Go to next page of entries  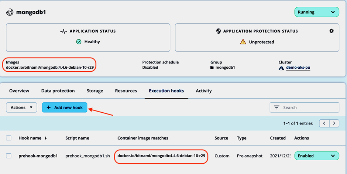pyautogui.click(x=334, y=123)
